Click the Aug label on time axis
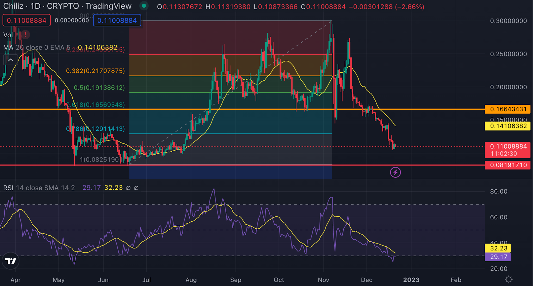 tap(191, 280)
